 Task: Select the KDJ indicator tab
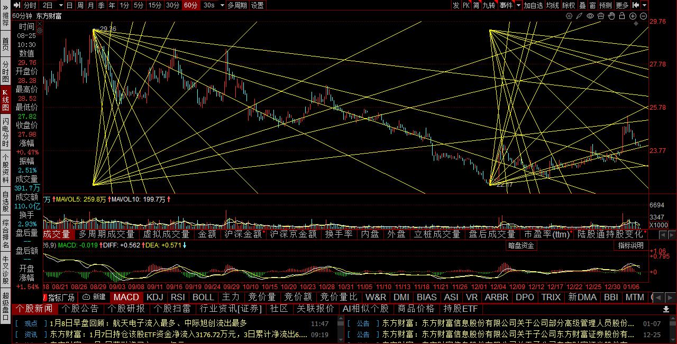point(155,297)
